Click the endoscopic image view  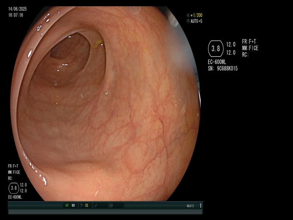click(105, 104)
